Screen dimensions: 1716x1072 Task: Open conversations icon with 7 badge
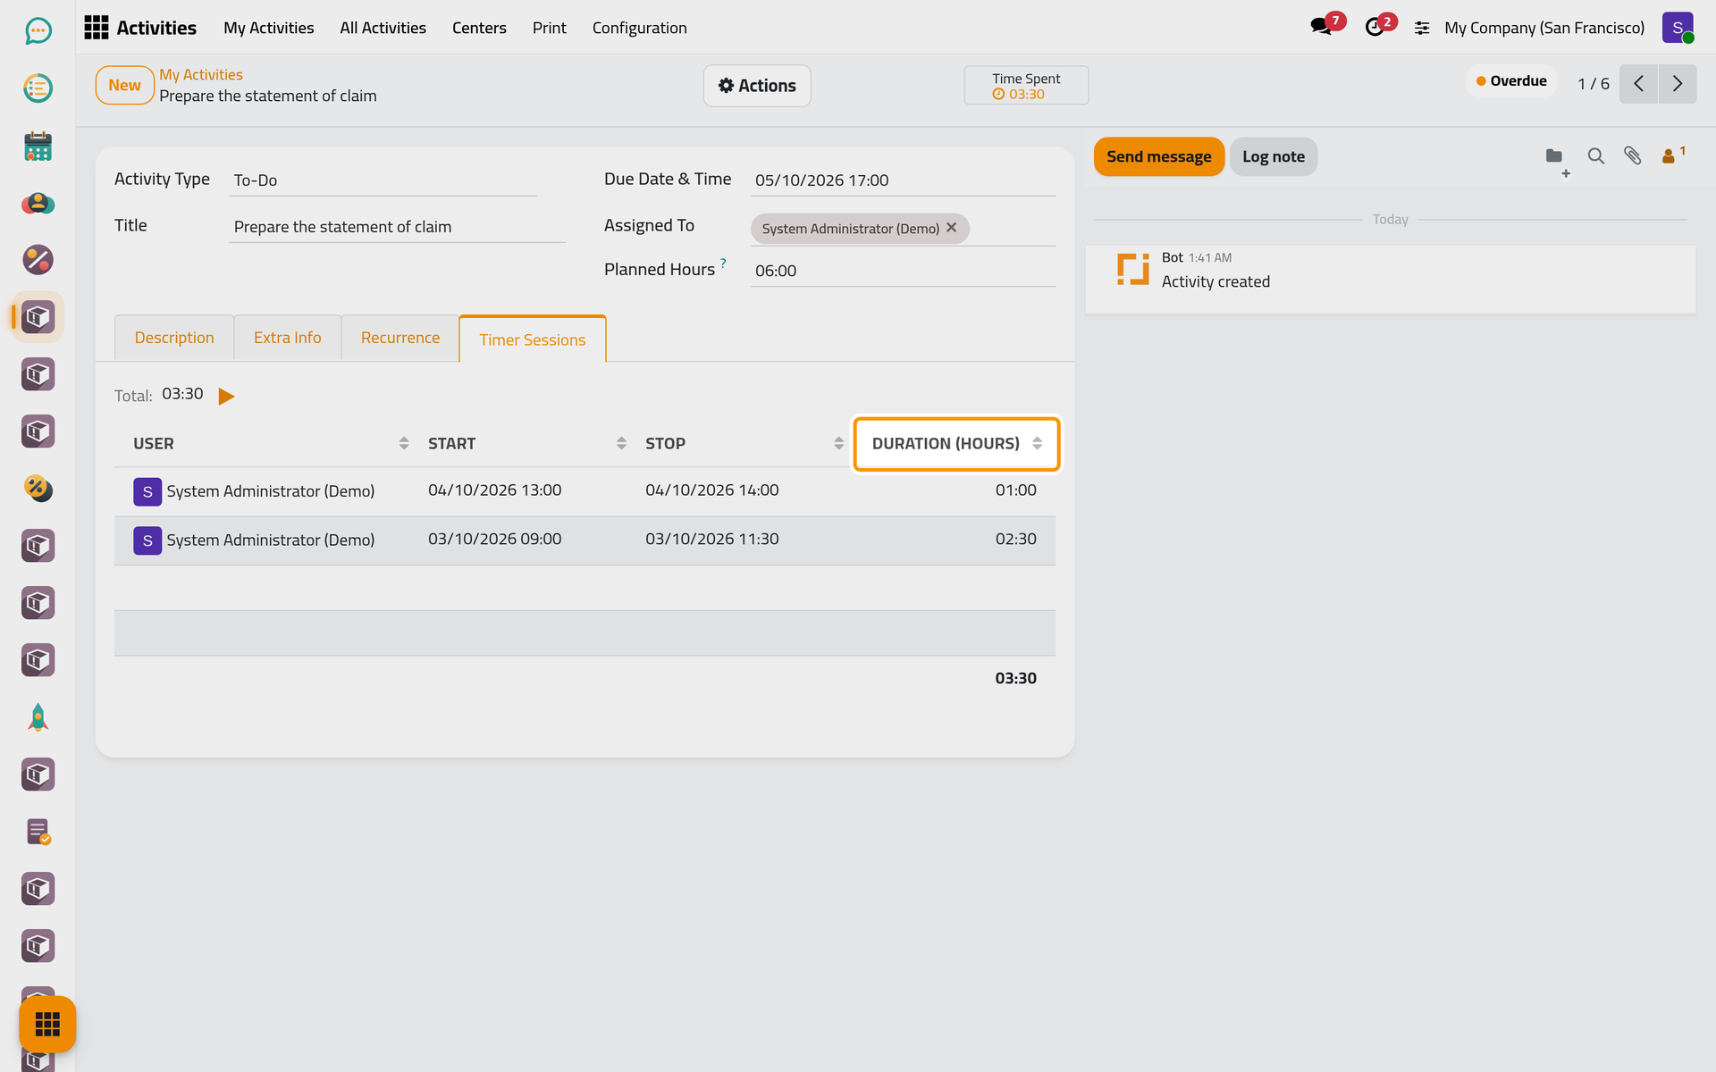(x=1321, y=27)
